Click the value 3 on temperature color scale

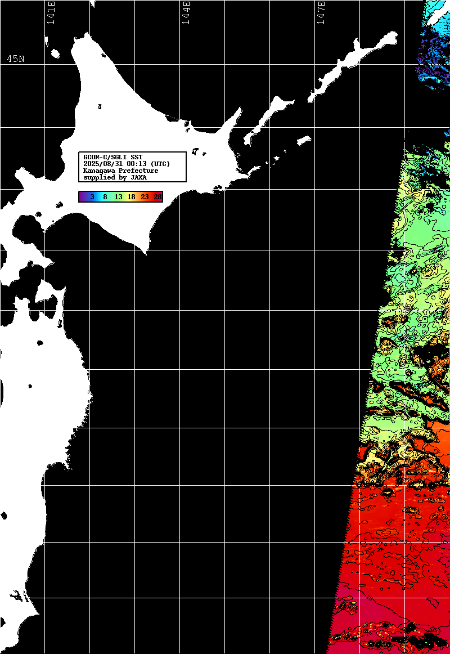(92, 197)
